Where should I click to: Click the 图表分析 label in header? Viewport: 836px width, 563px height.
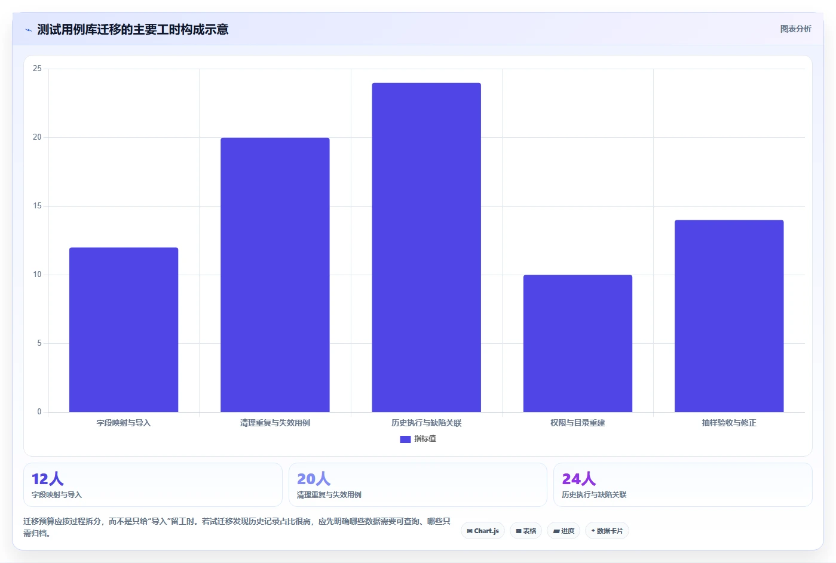pos(795,29)
